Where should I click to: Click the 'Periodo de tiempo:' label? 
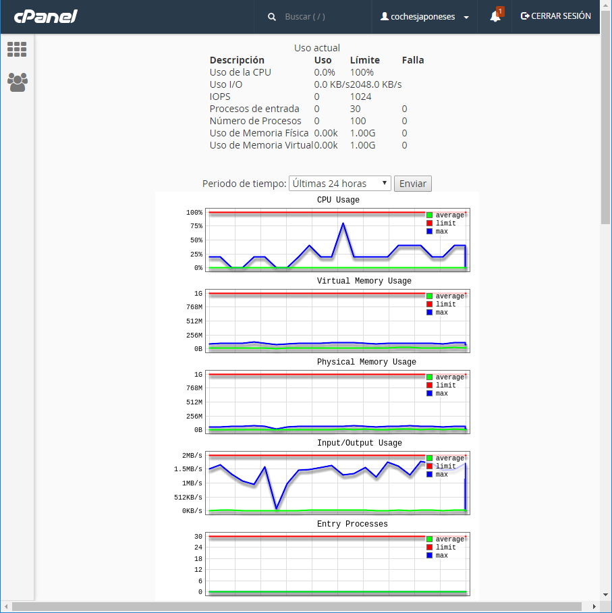click(x=244, y=184)
